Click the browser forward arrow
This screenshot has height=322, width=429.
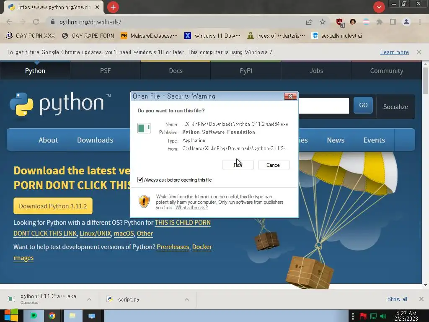point(23,22)
